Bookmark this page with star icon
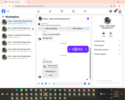Screen dimensions: 125x100 coord(114,6)
